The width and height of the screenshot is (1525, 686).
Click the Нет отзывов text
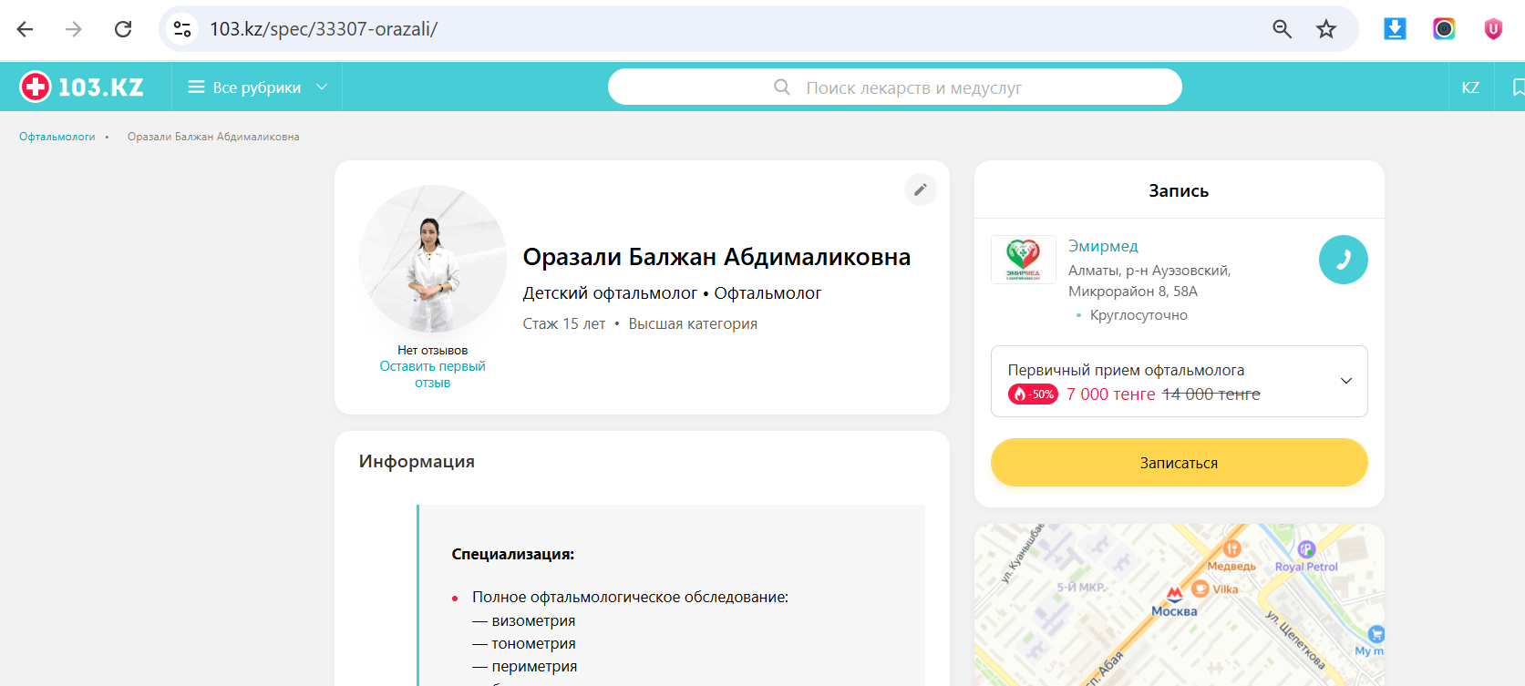click(x=433, y=350)
